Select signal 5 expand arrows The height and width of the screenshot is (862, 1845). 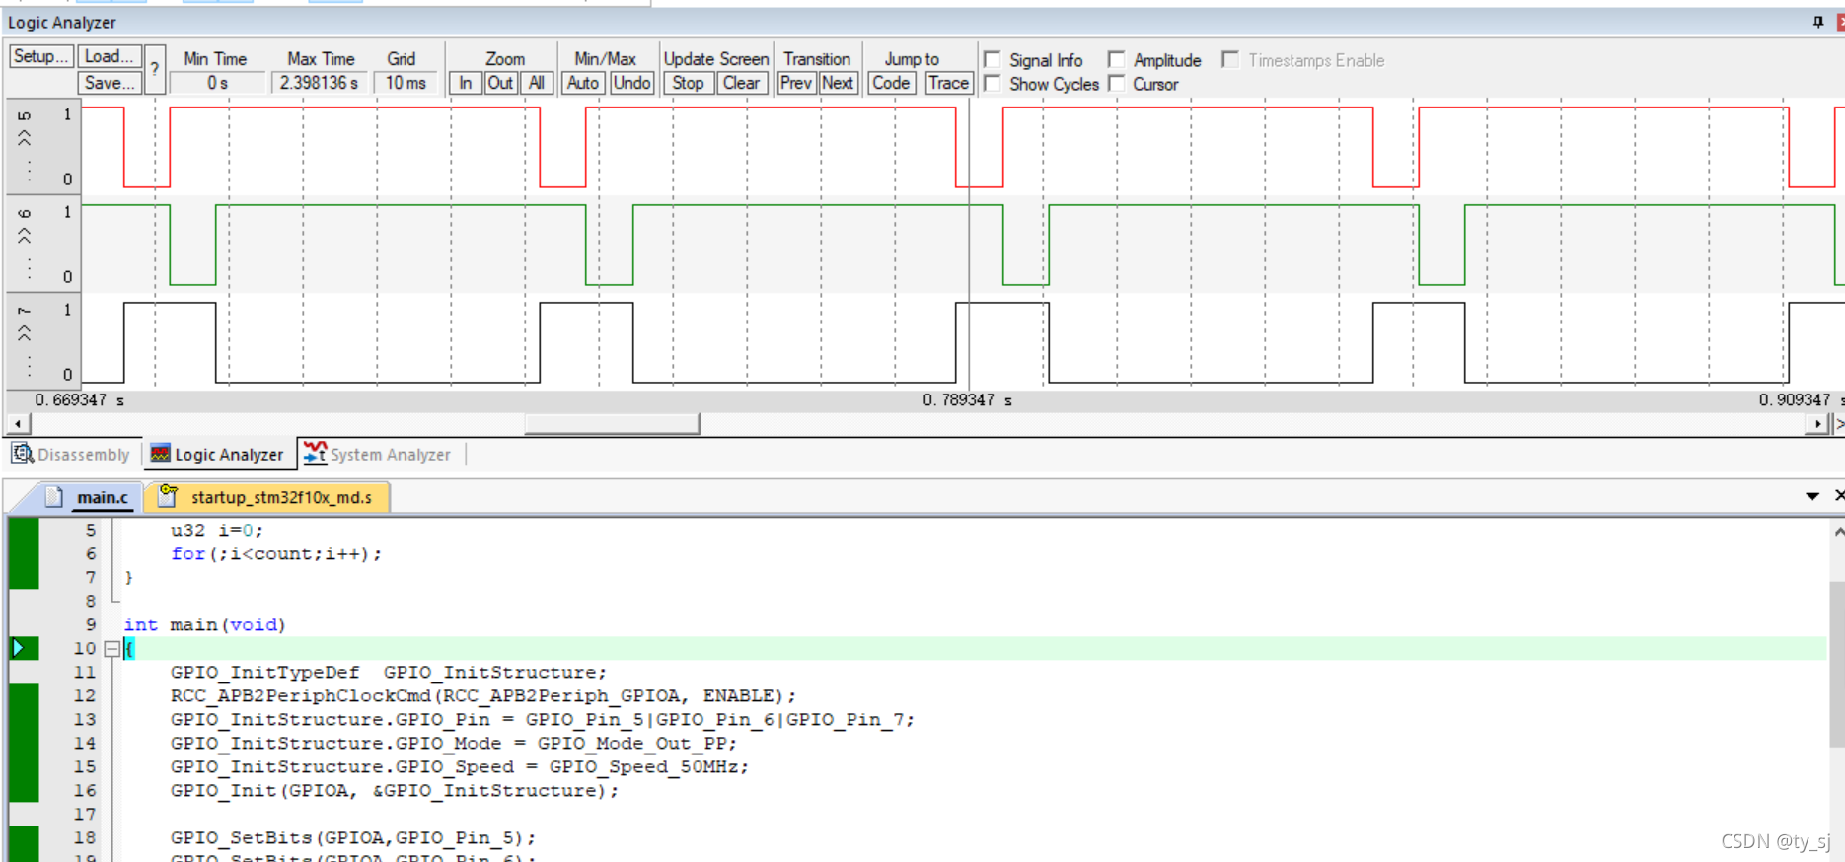tap(25, 138)
